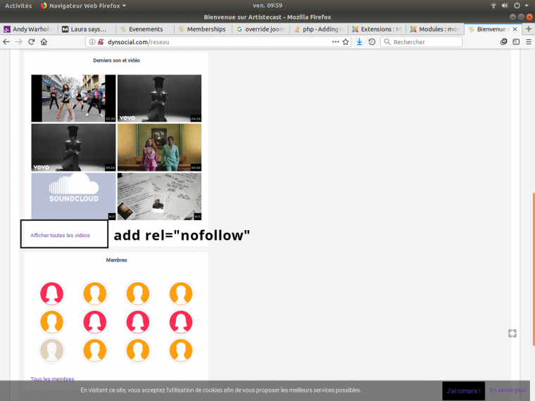Open synced tabs icon in toolbar

tap(503, 42)
